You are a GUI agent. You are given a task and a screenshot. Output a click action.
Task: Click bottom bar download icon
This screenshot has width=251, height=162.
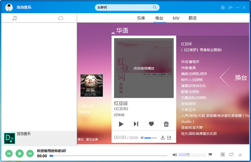click(240, 154)
